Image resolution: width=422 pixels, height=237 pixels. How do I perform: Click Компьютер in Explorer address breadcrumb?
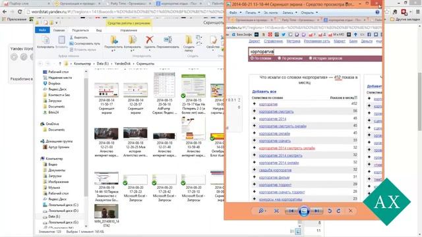[x=82, y=64]
